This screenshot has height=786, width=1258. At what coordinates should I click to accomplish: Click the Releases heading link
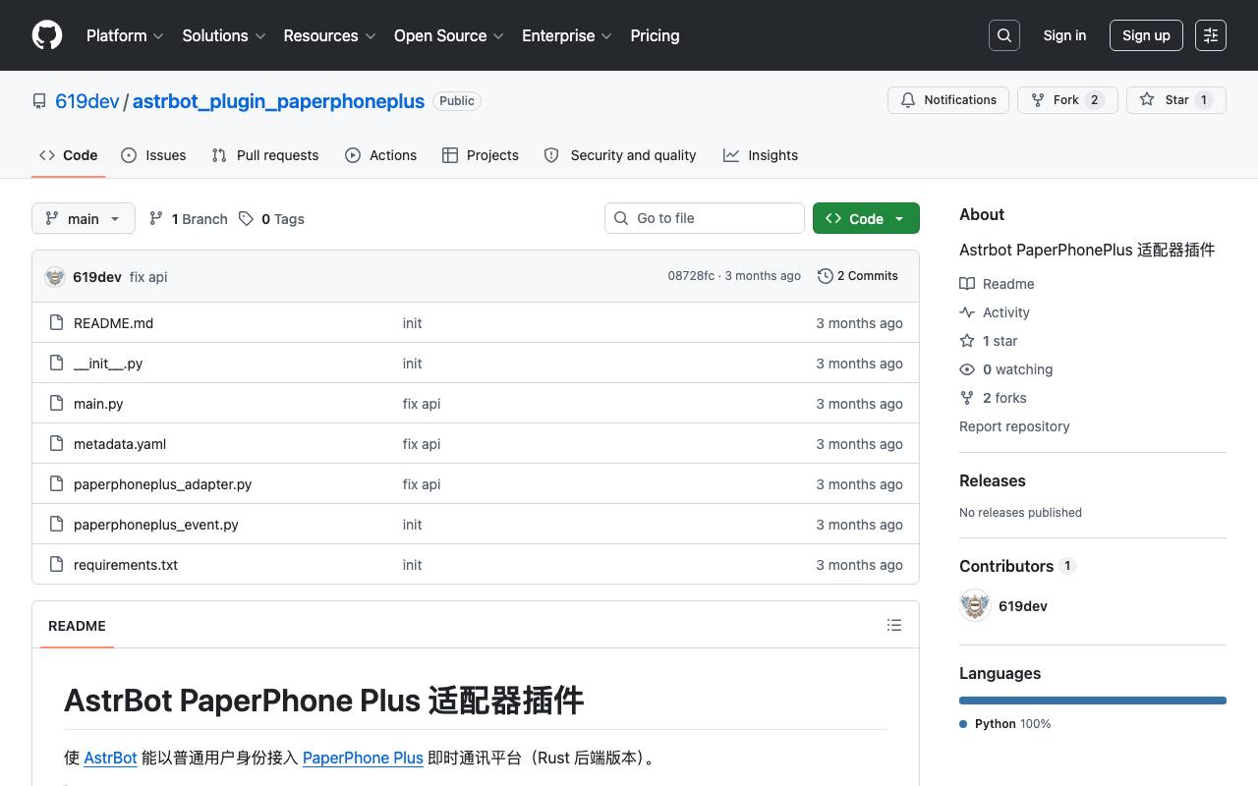pos(992,480)
